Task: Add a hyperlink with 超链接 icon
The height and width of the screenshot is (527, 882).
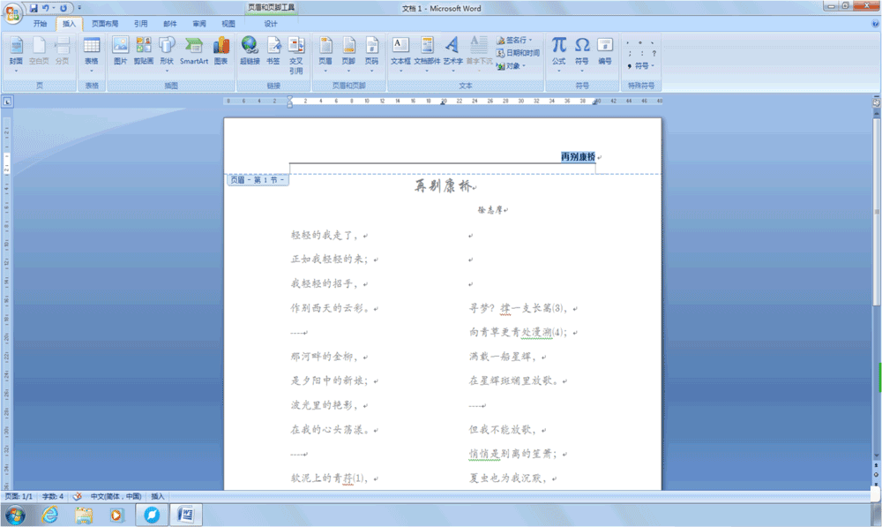Action: 250,50
